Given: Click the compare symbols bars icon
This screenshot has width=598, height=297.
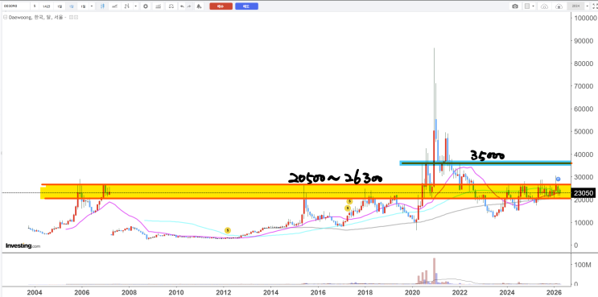Looking at the screenshot, I should (127, 6).
